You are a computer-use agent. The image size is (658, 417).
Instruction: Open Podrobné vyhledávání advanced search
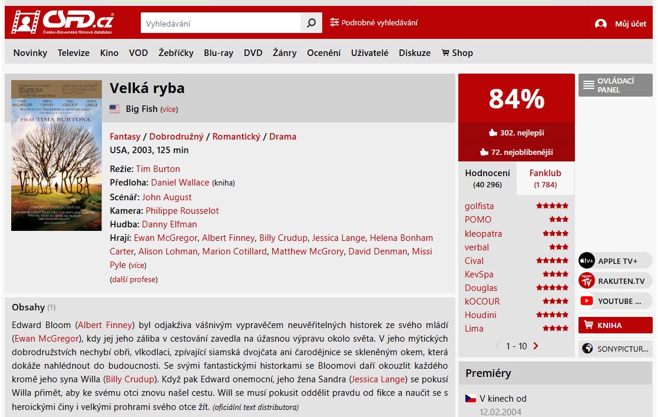373,22
